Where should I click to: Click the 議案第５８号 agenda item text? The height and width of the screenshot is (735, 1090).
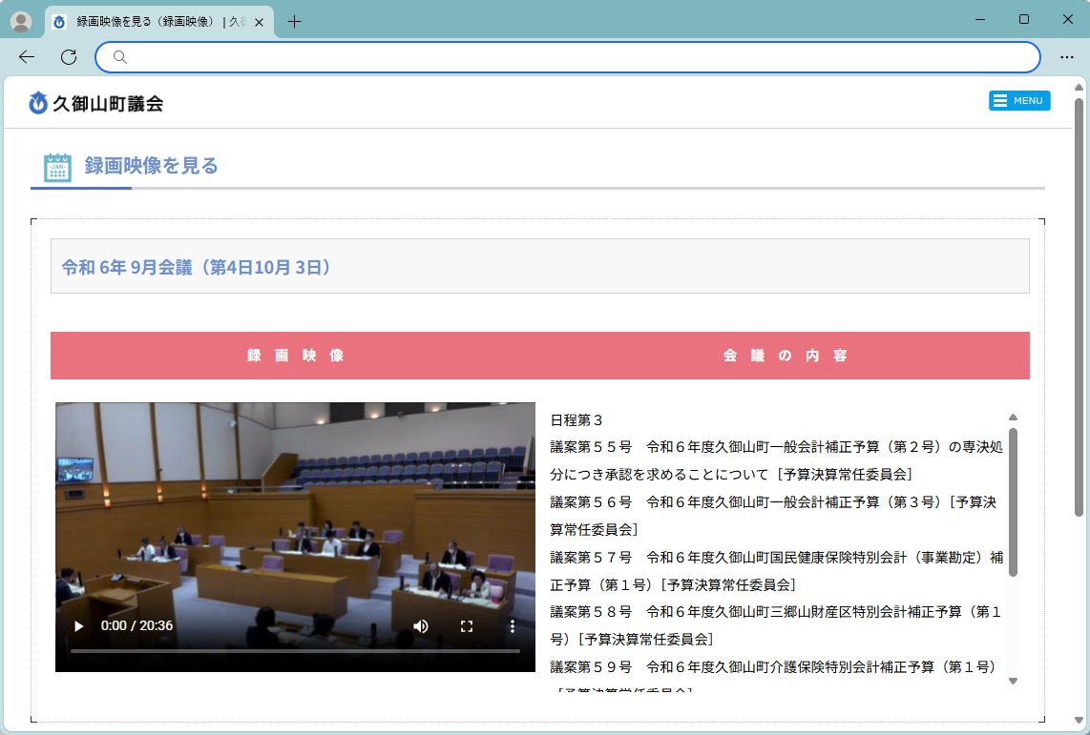click(x=776, y=625)
